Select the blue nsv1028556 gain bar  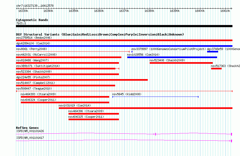pyautogui.click(x=172, y=57)
